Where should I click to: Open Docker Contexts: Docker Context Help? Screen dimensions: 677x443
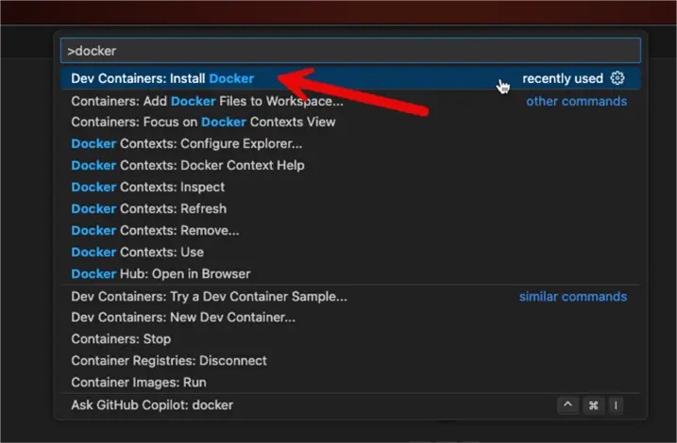(x=350, y=165)
